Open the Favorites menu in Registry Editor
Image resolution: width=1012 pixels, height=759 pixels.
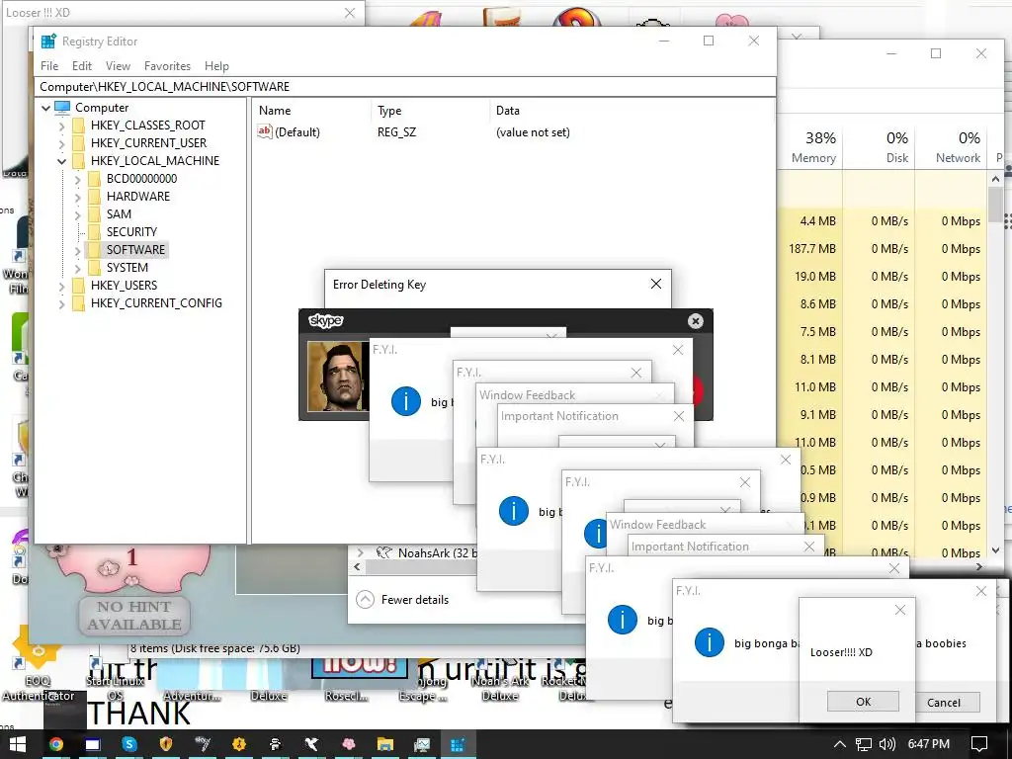(167, 66)
